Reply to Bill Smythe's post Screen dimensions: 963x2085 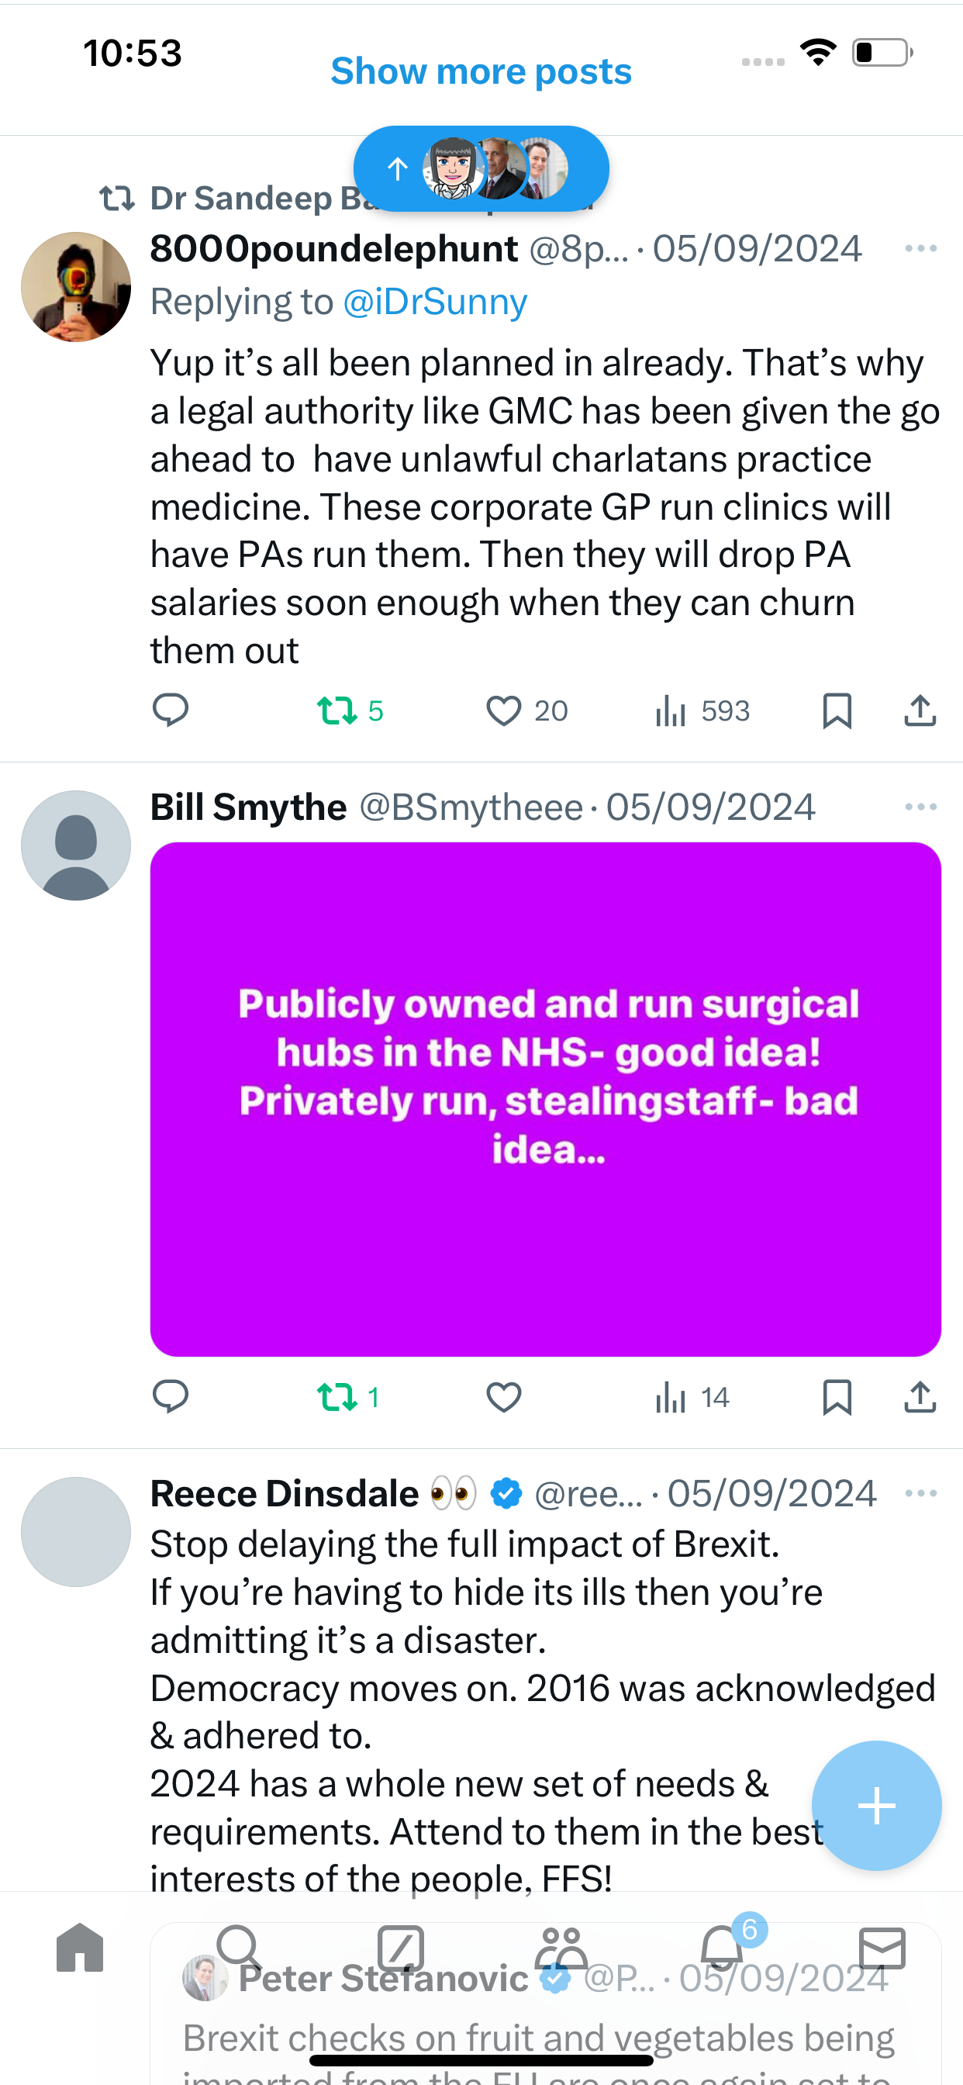click(170, 1397)
